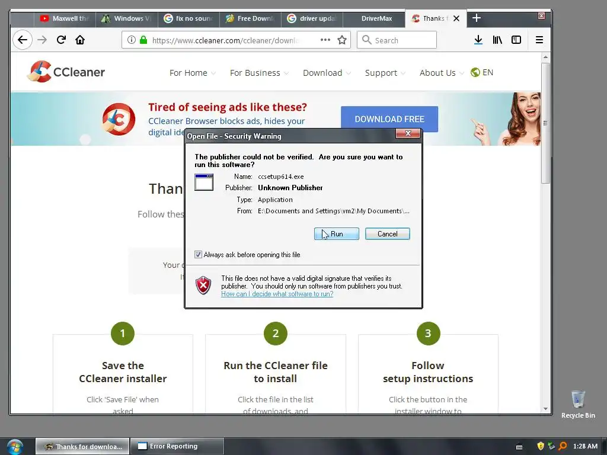Screen dimensions: 607x455
Task: Click the green secure padlock icon
Action: 143,40
